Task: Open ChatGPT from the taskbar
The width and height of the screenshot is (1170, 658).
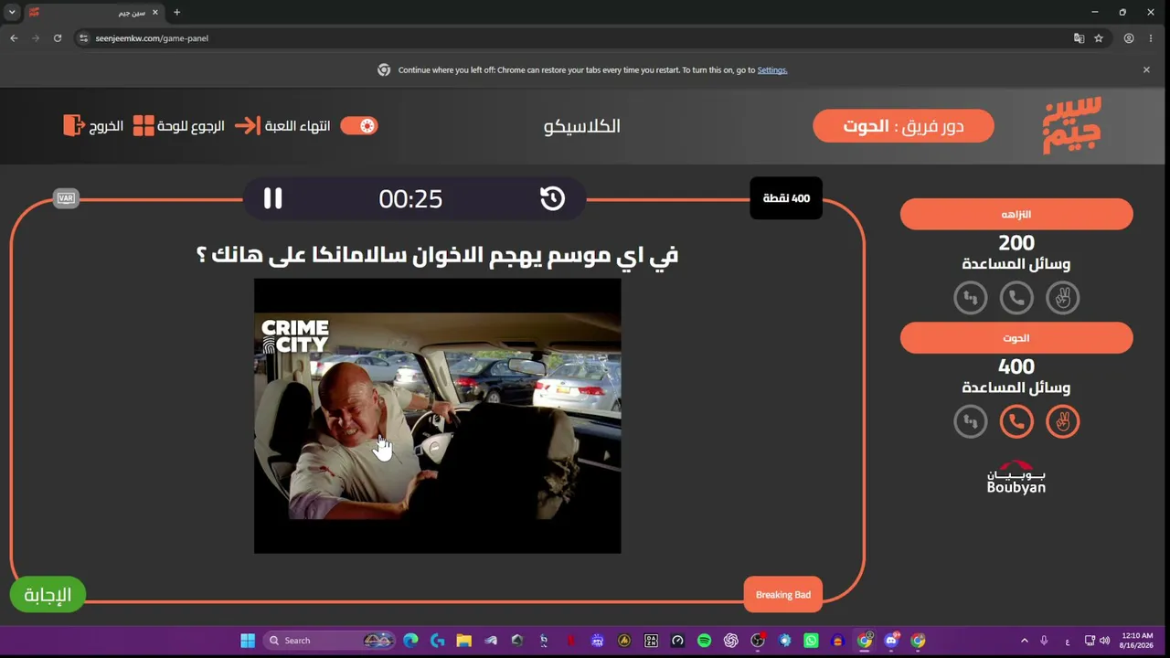Action: pos(730,641)
